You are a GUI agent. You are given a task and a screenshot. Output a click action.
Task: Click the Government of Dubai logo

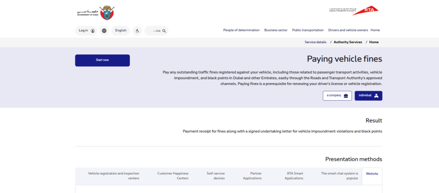coord(96,12)
